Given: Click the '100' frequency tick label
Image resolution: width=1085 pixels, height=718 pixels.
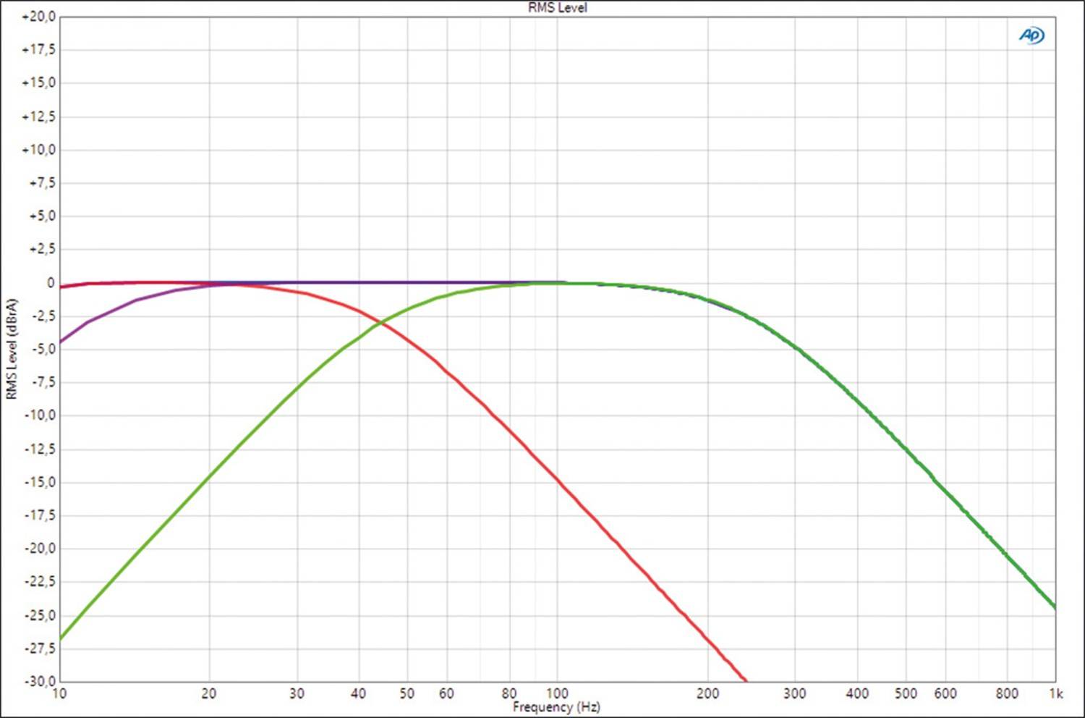Looking at the screenshot, I should point(557,693).
